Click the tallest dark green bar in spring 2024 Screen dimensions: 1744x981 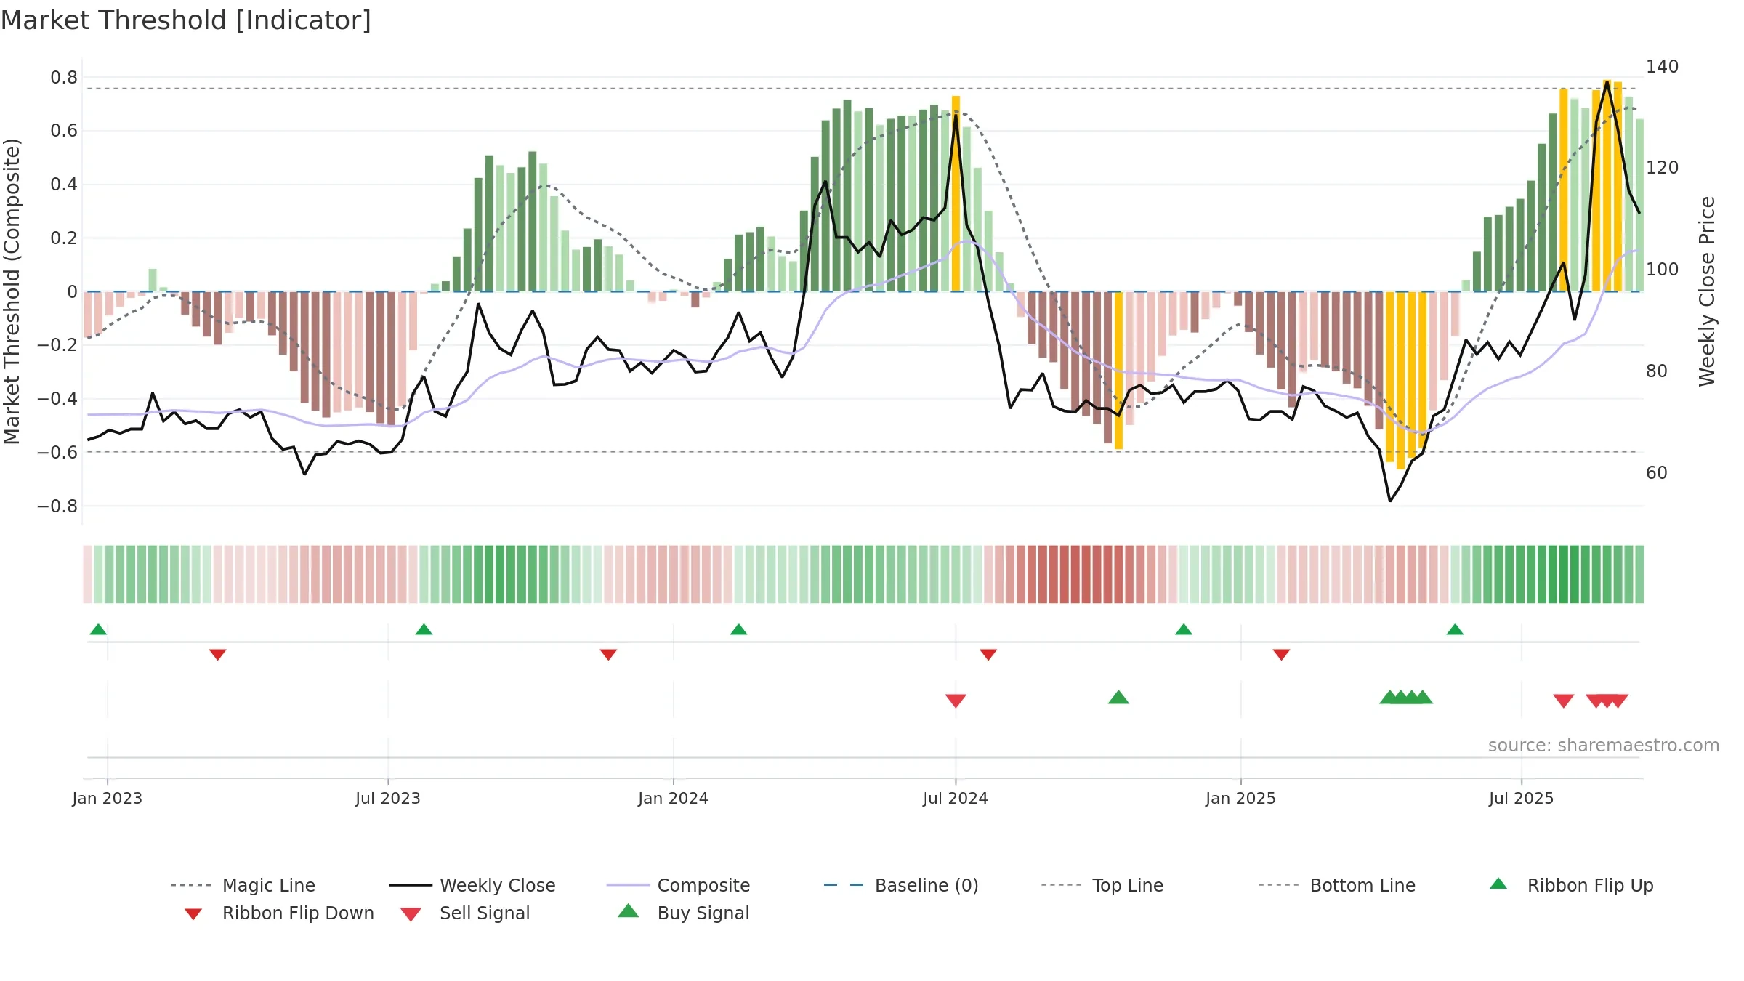847,195
